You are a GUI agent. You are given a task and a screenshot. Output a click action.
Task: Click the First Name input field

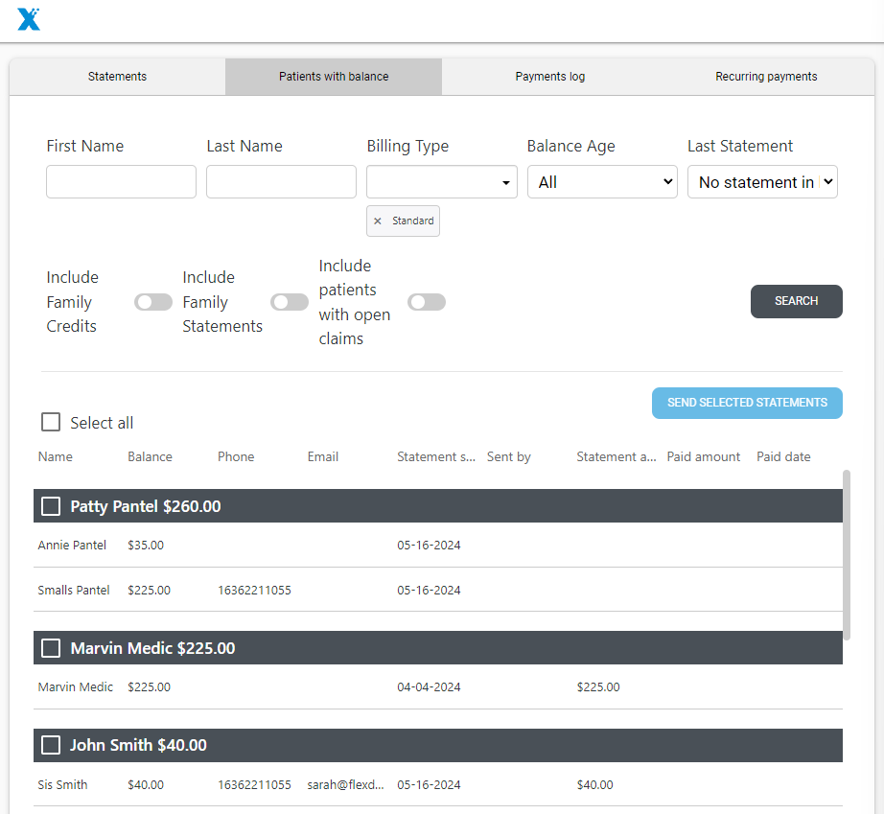click(x=121, y=181)
